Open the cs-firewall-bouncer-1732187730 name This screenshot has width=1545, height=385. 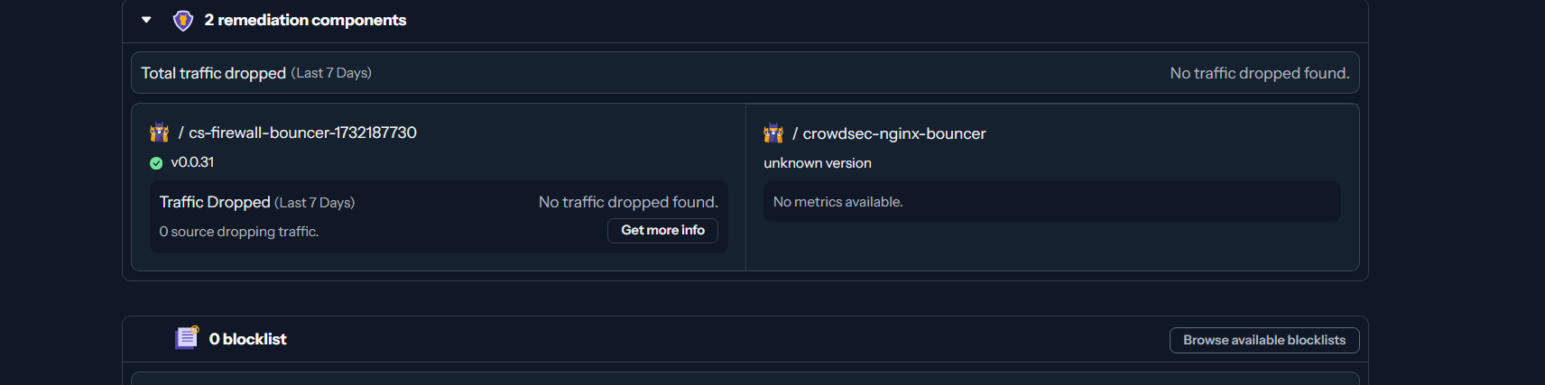tap(302, 133)
